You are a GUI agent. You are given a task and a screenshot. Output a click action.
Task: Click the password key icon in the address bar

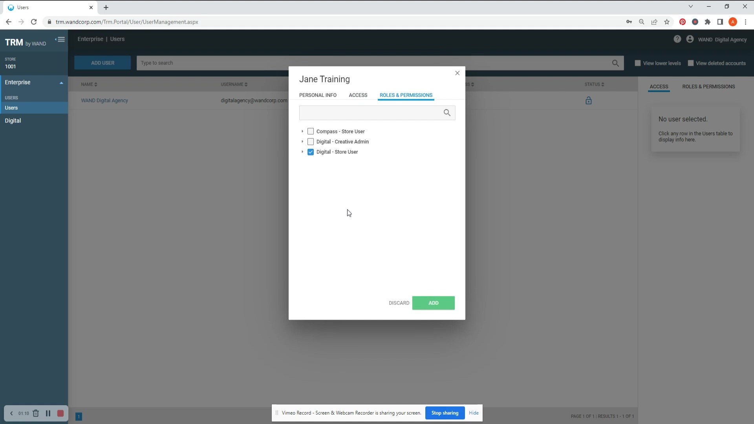tap(629, 22)
